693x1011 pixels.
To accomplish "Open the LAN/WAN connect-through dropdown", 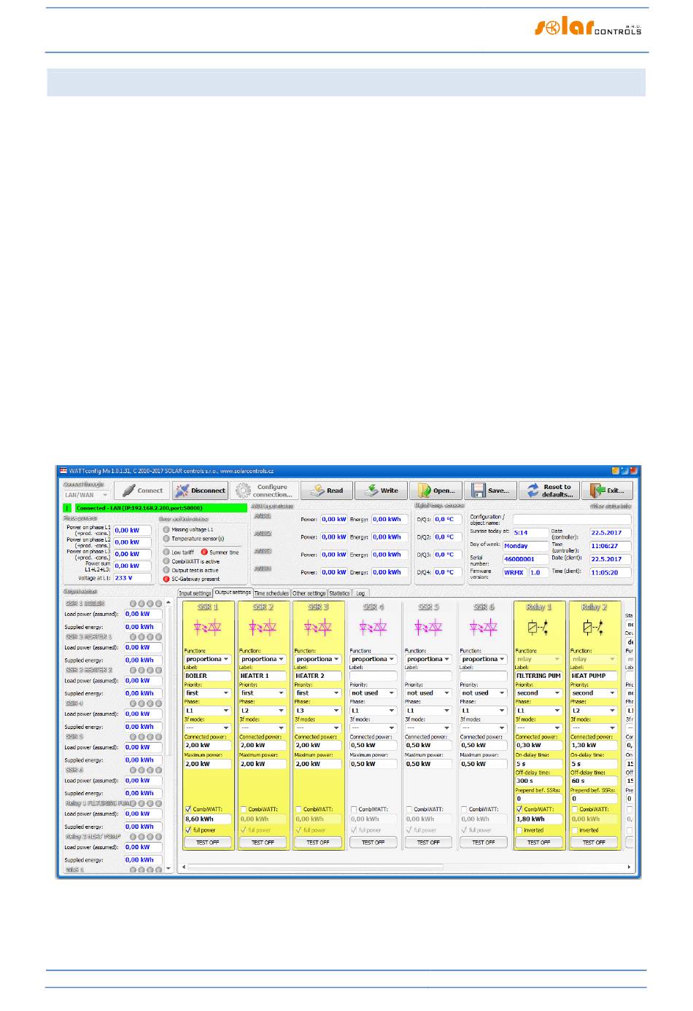I will [x=86, y=495].
